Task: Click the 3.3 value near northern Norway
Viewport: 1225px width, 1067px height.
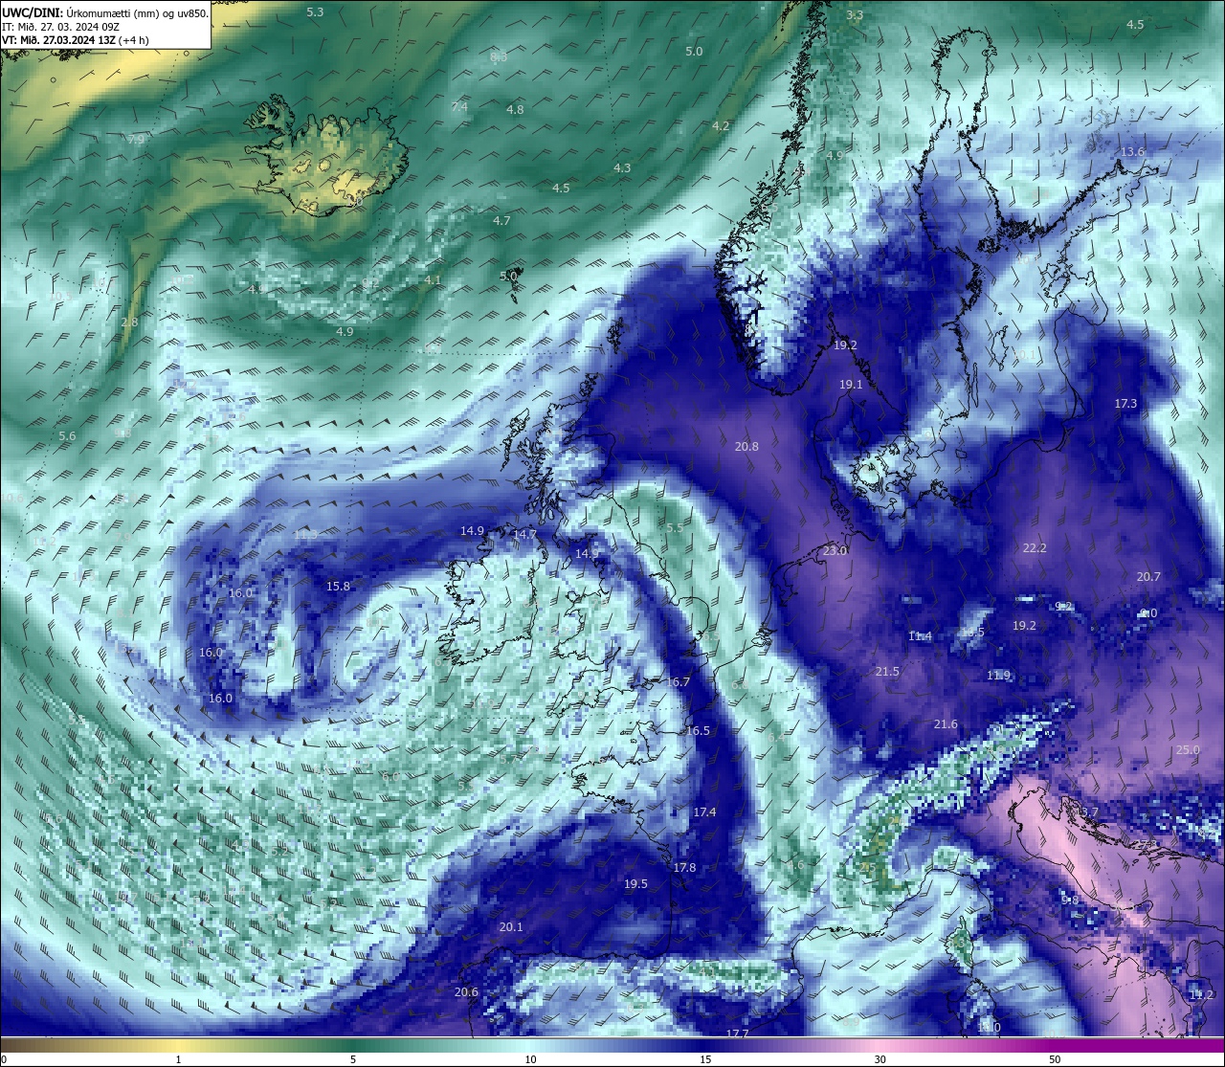Action: pos(855,15)
